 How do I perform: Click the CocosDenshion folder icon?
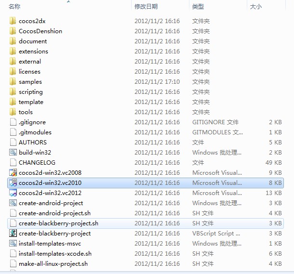13,31
